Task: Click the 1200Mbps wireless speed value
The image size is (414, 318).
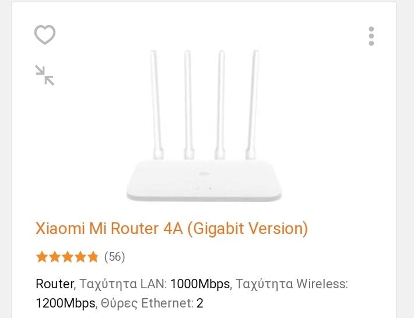Action: click(x=65, y=303)
